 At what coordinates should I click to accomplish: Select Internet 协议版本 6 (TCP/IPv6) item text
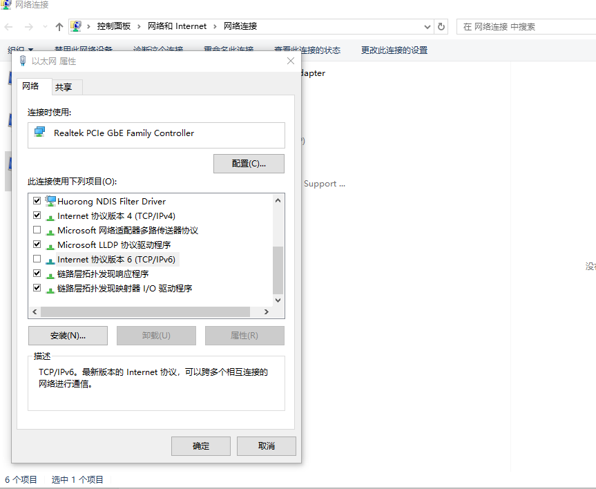pyautogui.click(x=116, y=259)
